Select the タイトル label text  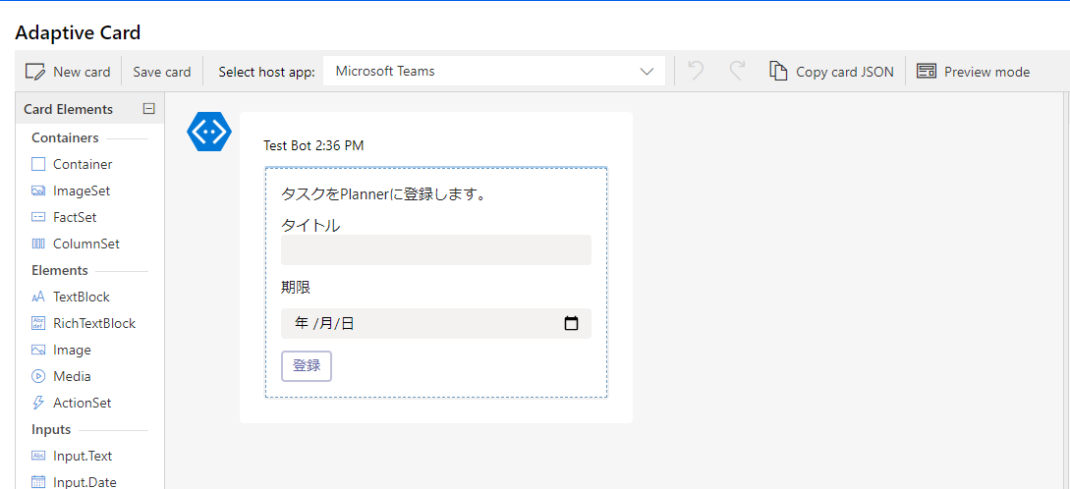click(310, 225)
